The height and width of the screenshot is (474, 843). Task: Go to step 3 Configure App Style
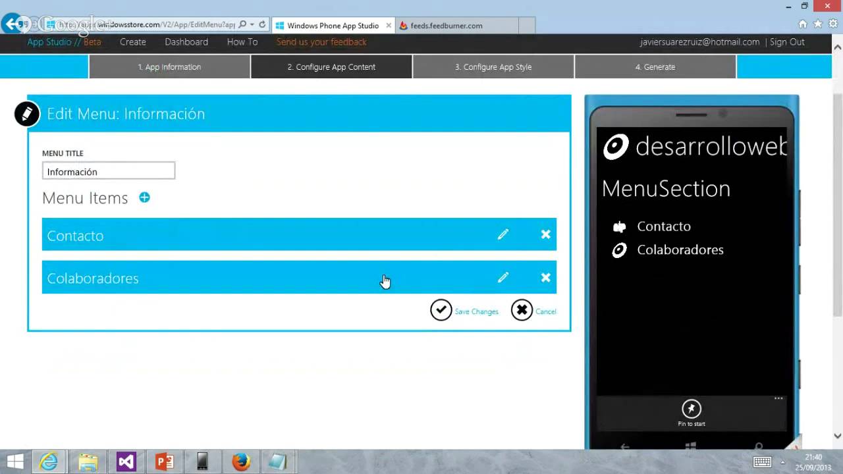[x=493, y=66]
